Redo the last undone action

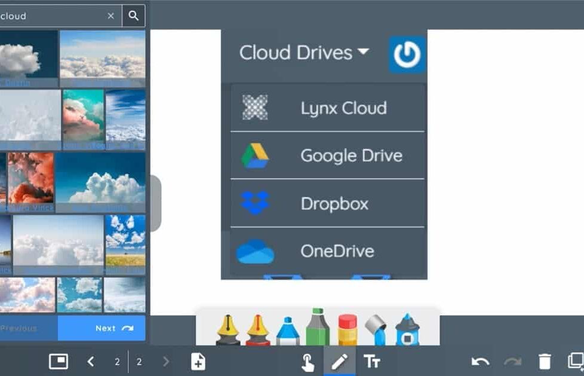tap(512, 362)
